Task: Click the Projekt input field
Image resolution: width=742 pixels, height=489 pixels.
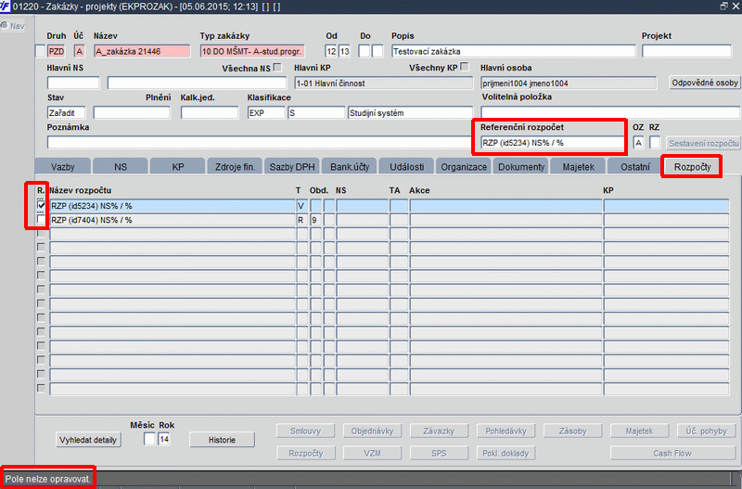Action: click(686, 51)
